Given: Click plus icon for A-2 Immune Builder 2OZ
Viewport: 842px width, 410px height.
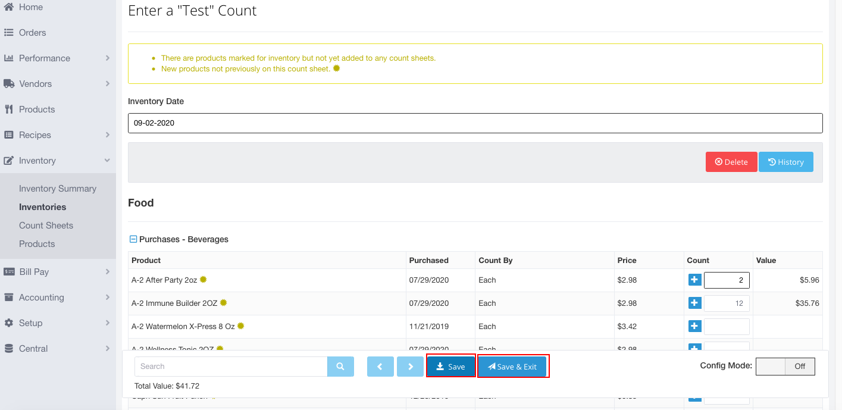Looking at the screenshot, I should pos(694,303).
